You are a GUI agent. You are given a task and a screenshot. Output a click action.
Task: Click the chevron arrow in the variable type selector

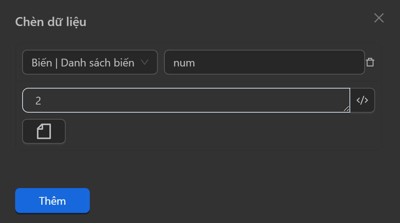(x=144, y=62)
